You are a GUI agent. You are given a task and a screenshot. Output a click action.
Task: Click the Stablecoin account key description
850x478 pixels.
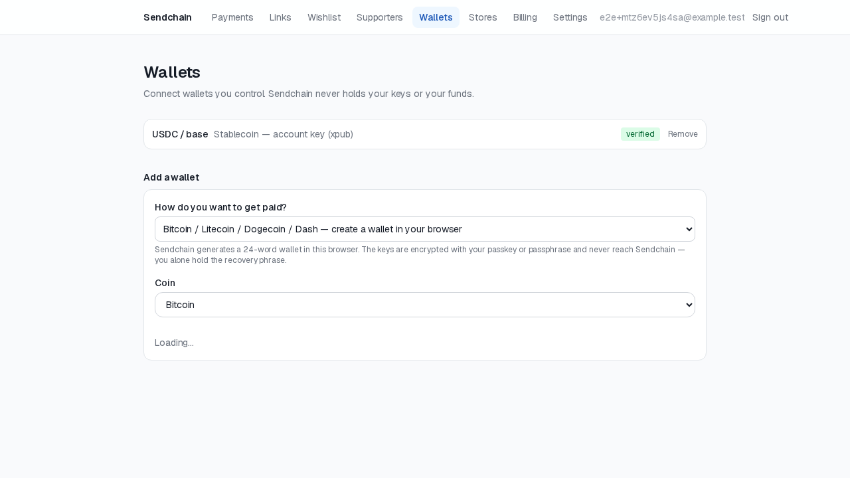(x=284, y=134)
